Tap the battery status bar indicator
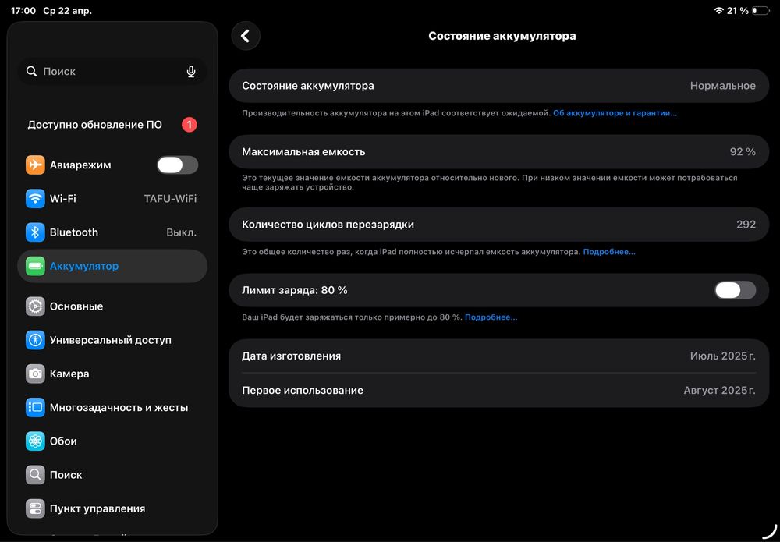The height and width of the screenshot is (542, 780). (x=760, y=10)
